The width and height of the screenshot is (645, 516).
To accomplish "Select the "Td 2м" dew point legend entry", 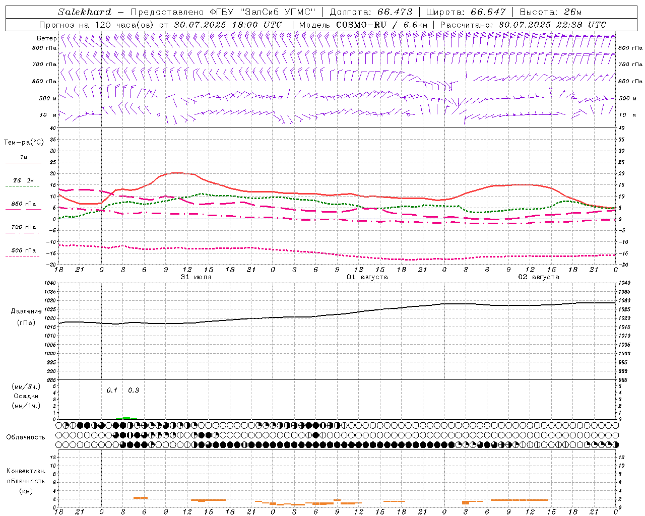I will pos(23,180).
